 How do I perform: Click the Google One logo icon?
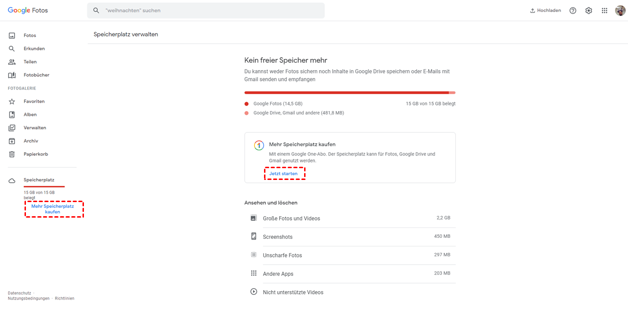(x=258, y=146)
